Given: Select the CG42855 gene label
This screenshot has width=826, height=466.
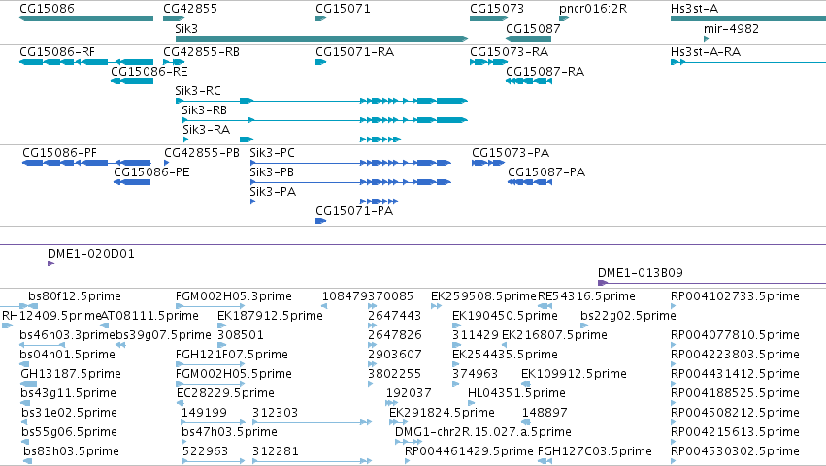Looking at the screenshot, I should point(190,9).
